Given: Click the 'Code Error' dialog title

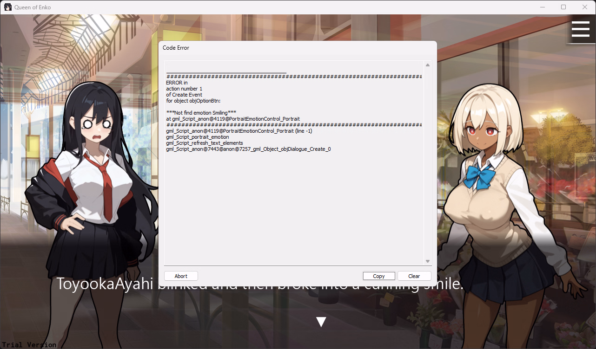Looking at the screenshot, I should (x=176, y=48).
